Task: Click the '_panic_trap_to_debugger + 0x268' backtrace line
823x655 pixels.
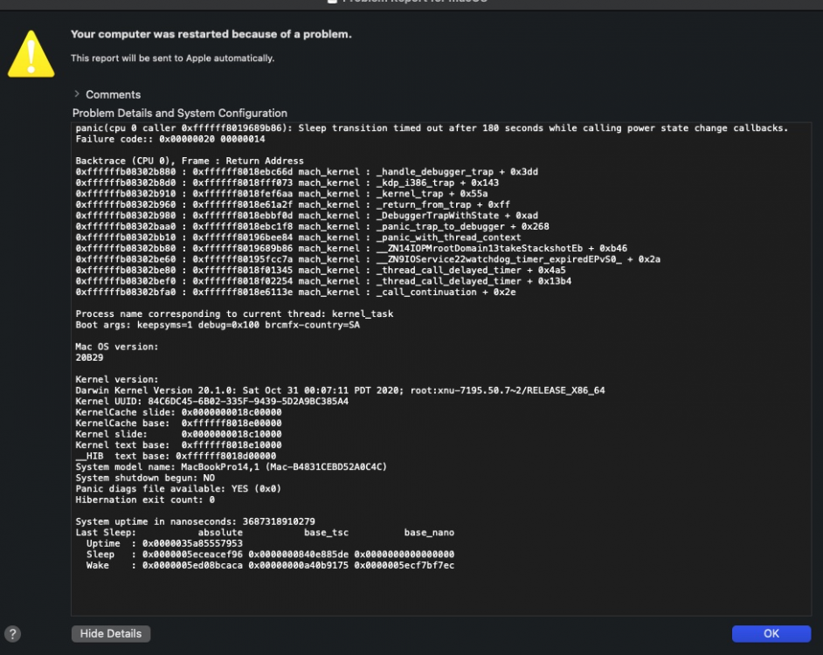Action: tap(312, 227)
